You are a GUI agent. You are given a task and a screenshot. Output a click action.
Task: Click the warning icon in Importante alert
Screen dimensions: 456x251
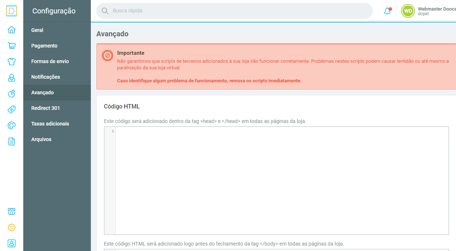tap(108, 55)
